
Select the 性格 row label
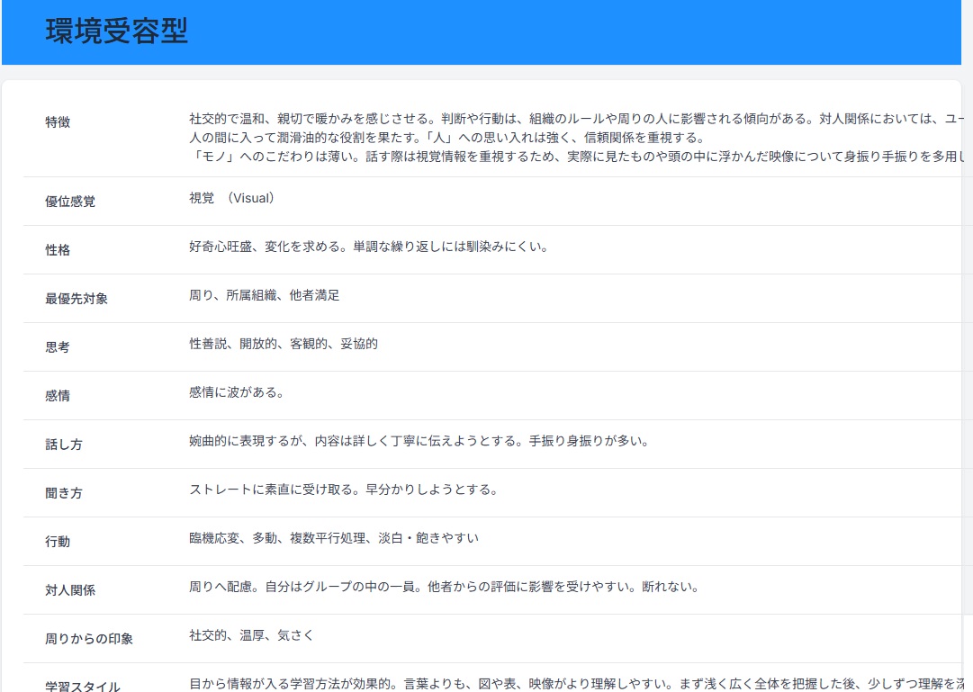tap(58, 250)
